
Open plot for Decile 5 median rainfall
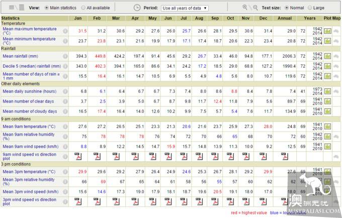pos(327,66)
